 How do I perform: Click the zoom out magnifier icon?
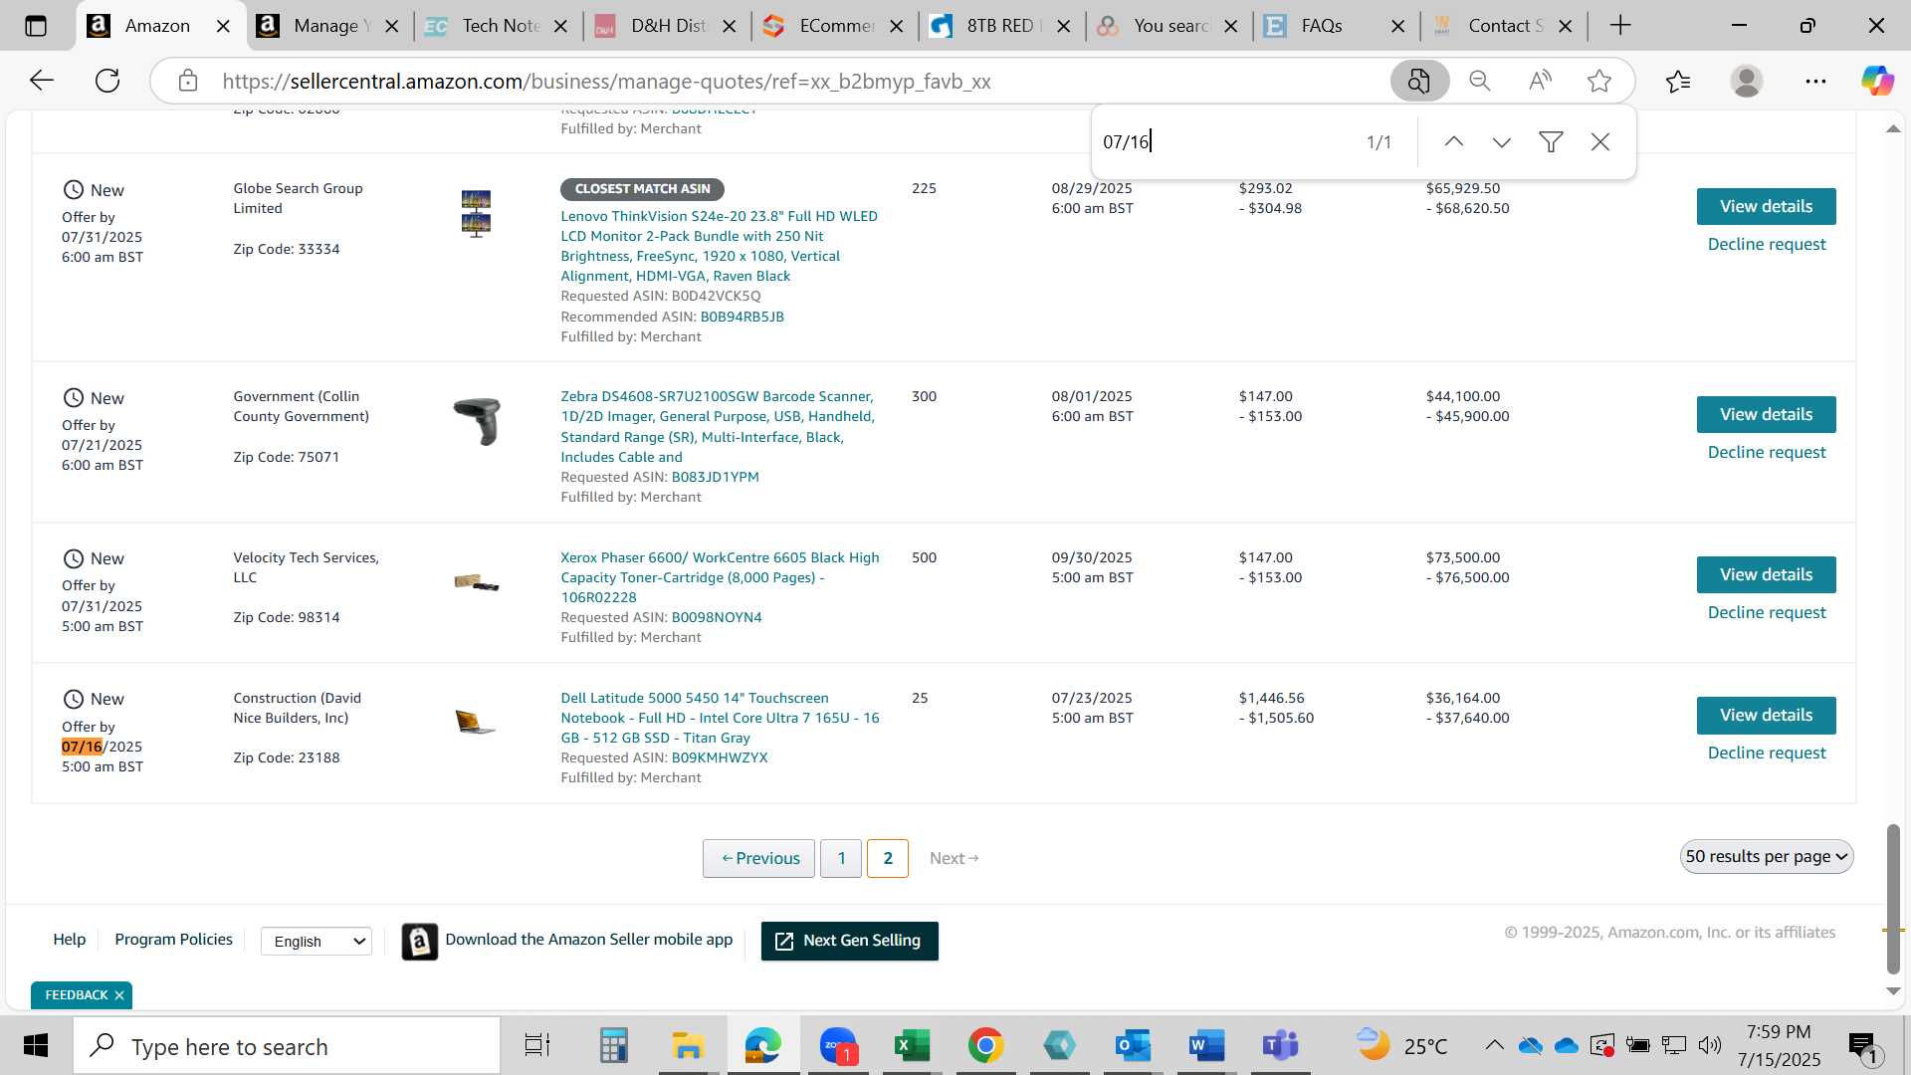click(x=1480, y=81)
